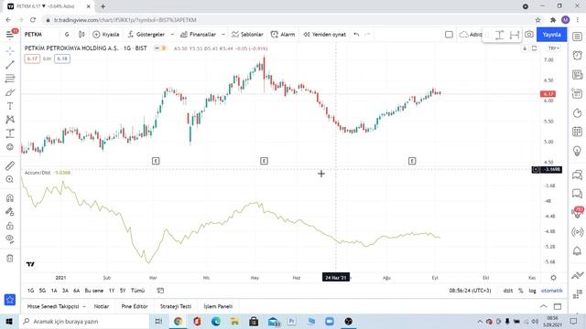Open the Göstergeler indicators dialog
586x329 pixels.
coord(146,35)
